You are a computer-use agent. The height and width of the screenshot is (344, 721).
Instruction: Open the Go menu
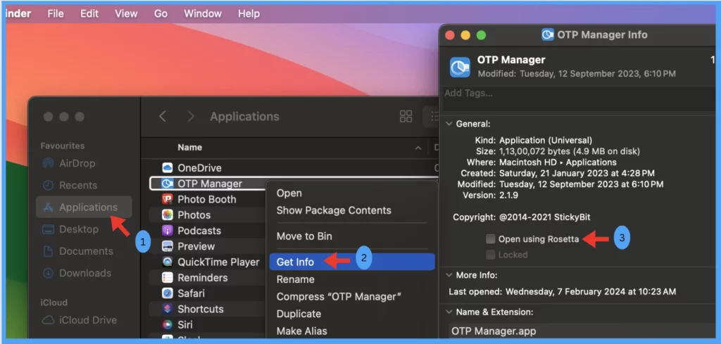click(x=161, y=14)
